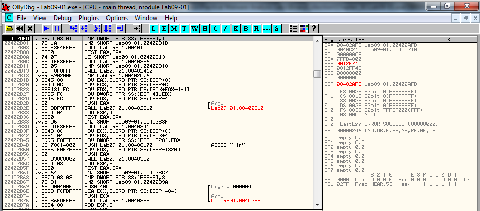Open the Help menu
The width and height of the screenshot is (480, 211).
[x=171, y=18]
